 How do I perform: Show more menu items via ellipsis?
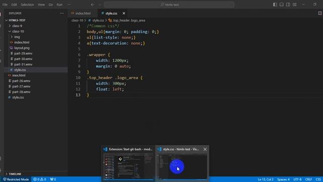pyautogui.click(x=69, y=5)
